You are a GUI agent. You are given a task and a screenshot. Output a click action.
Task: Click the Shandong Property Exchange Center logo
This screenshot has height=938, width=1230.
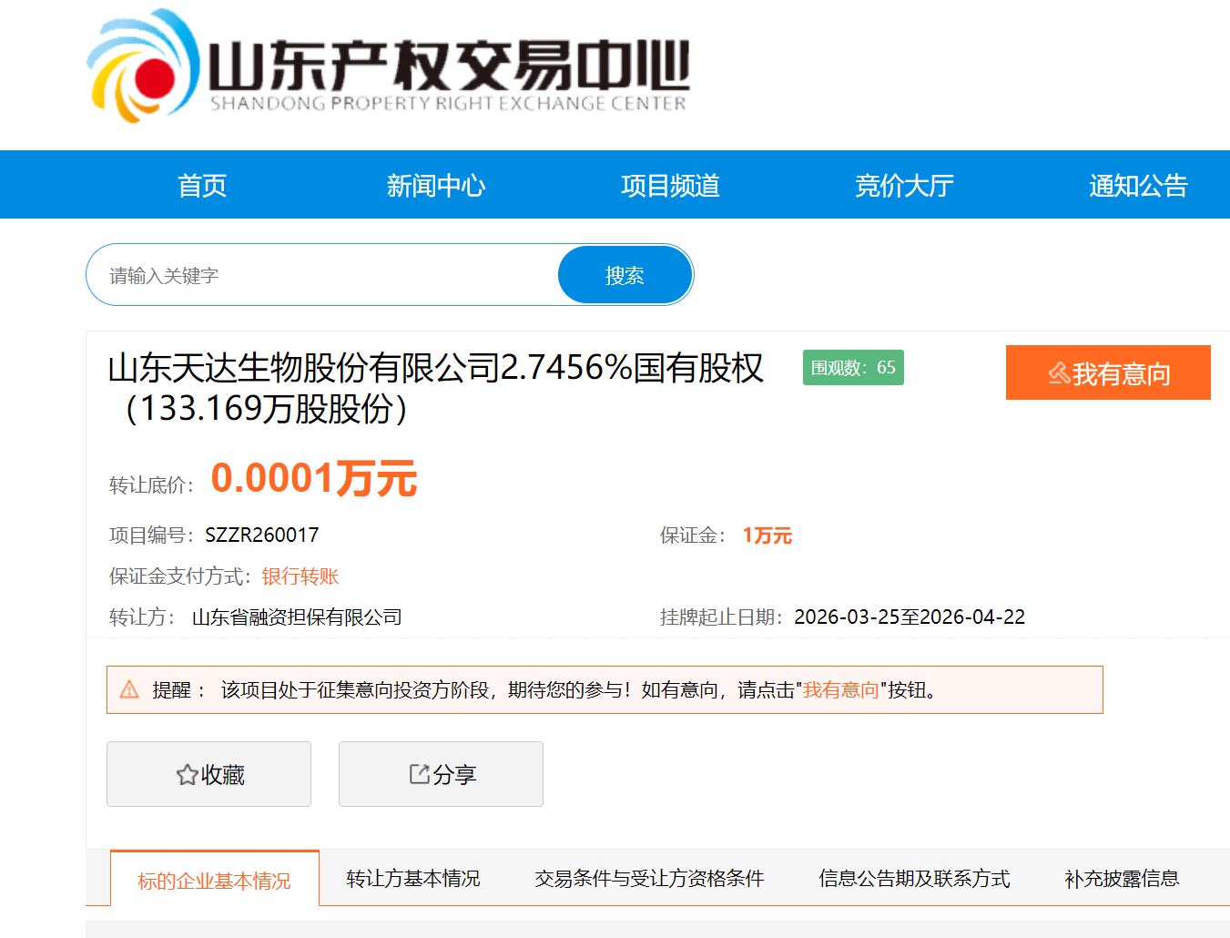click(x=388, y=69)
